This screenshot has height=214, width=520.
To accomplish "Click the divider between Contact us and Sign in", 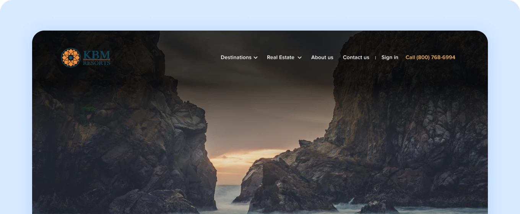I will click(375, 58).
